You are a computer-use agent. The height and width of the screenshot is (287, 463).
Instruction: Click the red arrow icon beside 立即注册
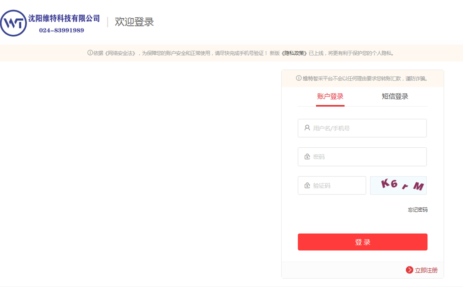(x=410, y=270)
